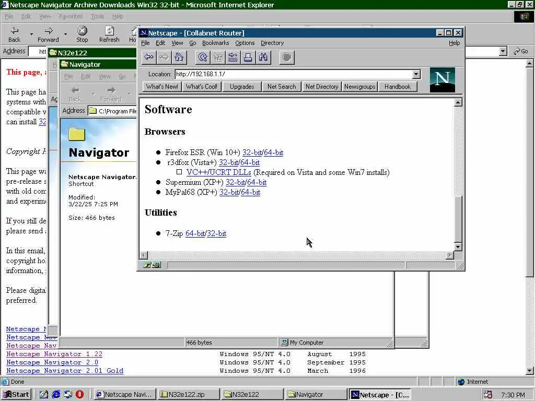Click Netscape's Back arrow toolbar icon
Image resolution: width=535 pixels, height=401 pixels.
coord(149,57)
